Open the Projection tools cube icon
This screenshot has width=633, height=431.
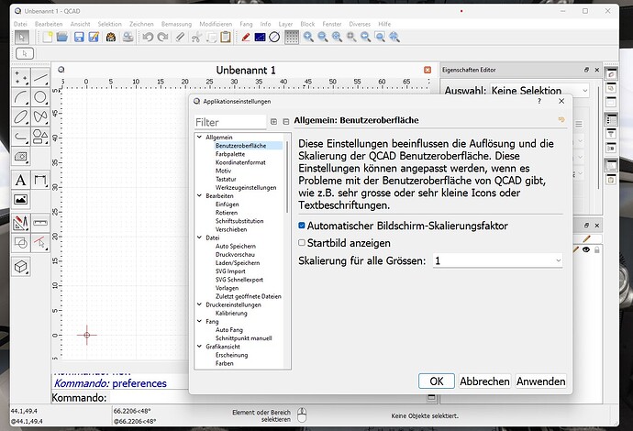[20, 266]
